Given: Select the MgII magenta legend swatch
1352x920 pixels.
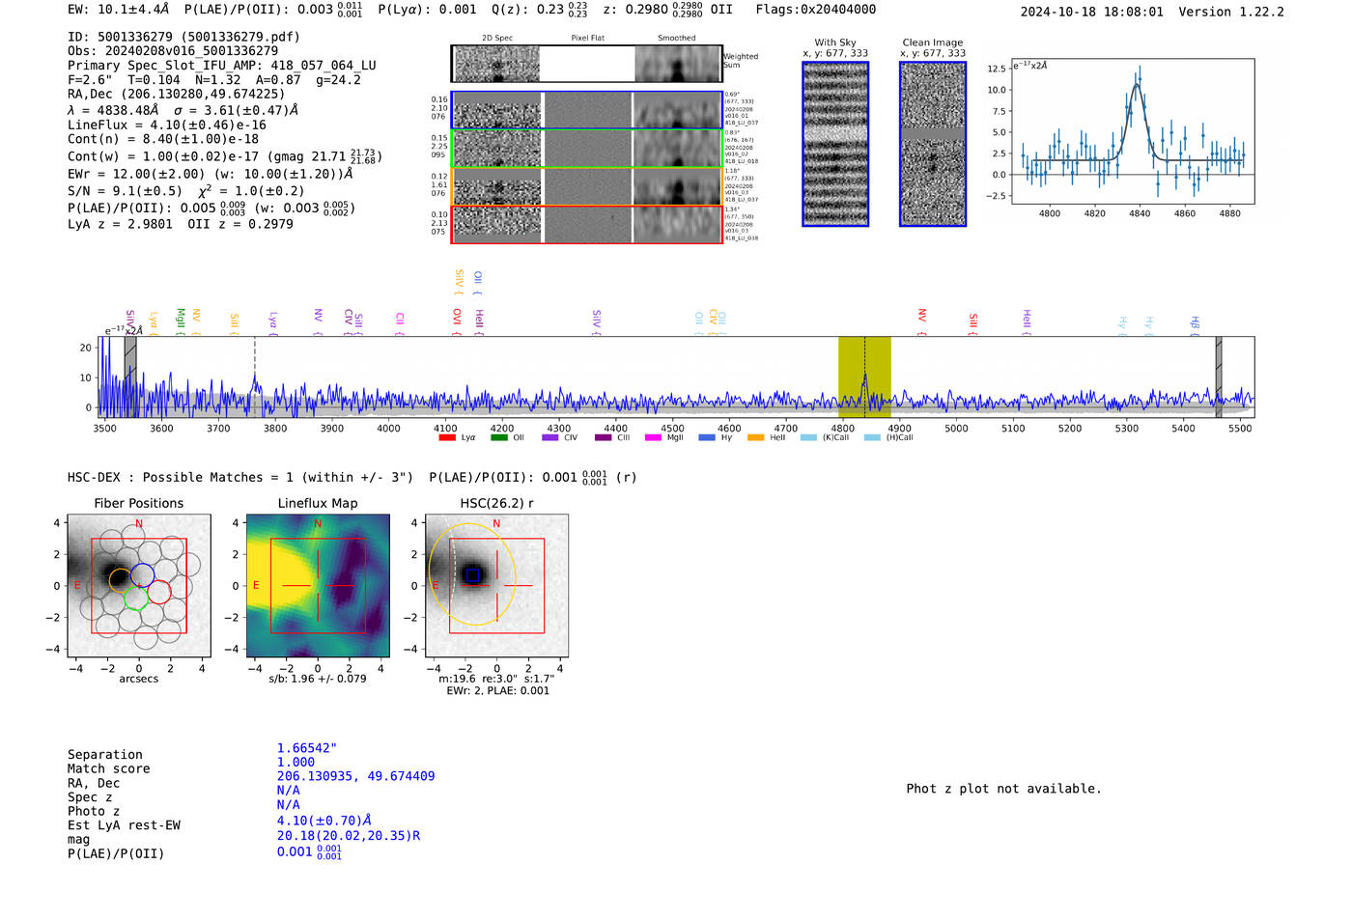Looking at the screenshot, I should 653,437.
